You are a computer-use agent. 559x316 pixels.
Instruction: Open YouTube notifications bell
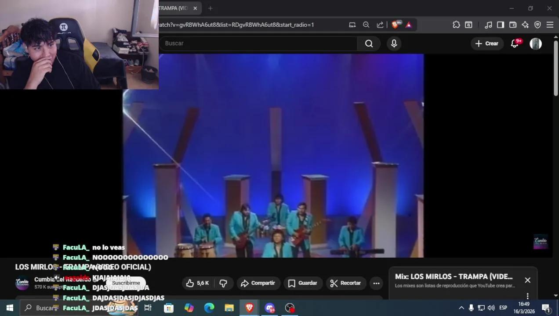(x=515, y=43)
